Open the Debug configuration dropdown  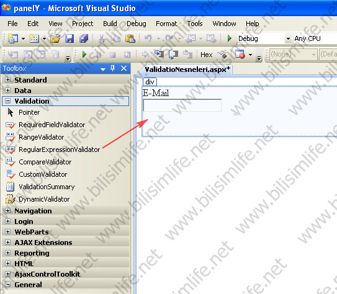pyautogui.click(x=288, y=39)
